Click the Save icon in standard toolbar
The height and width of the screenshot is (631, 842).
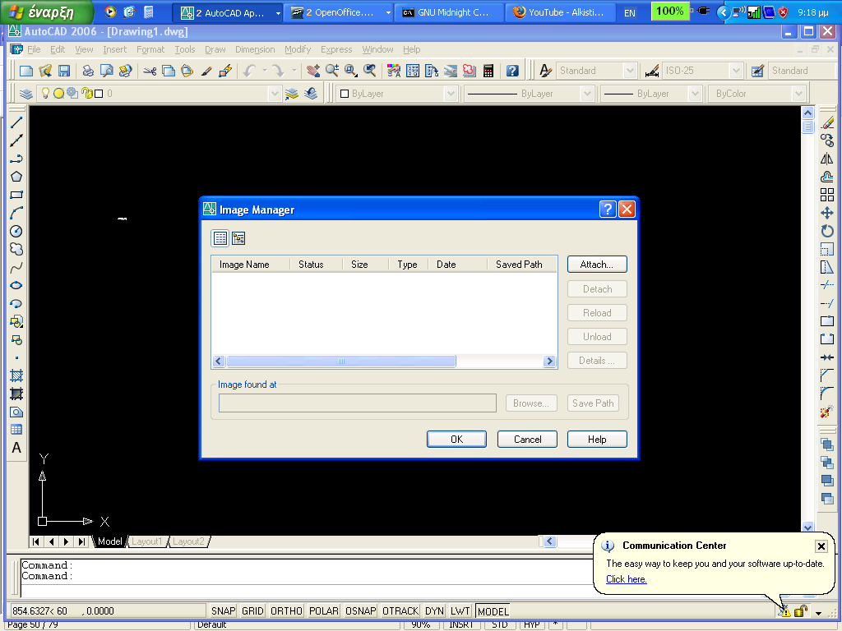click(x=64, y=71)
